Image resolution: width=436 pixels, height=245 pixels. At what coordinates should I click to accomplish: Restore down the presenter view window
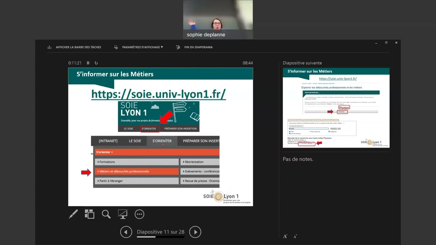click(x=386, y=43)
